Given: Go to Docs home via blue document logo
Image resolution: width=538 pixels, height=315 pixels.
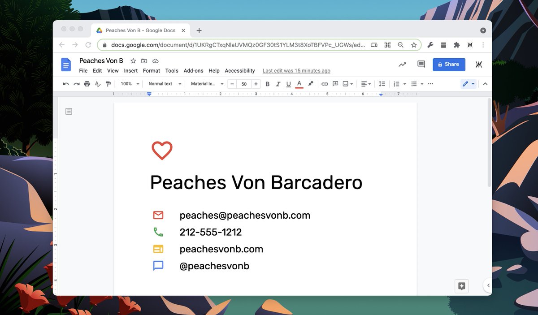Looking at the screenshot, I should (x=66, y=65).
